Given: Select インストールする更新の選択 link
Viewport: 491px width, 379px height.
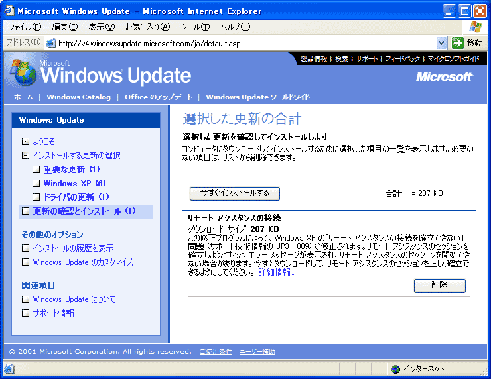Looking at the screenshot, I should click(76, 156).
